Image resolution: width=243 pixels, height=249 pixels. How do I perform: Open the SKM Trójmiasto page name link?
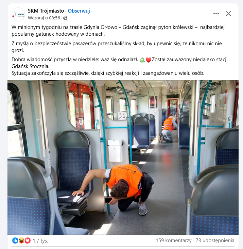pos(46,11)
